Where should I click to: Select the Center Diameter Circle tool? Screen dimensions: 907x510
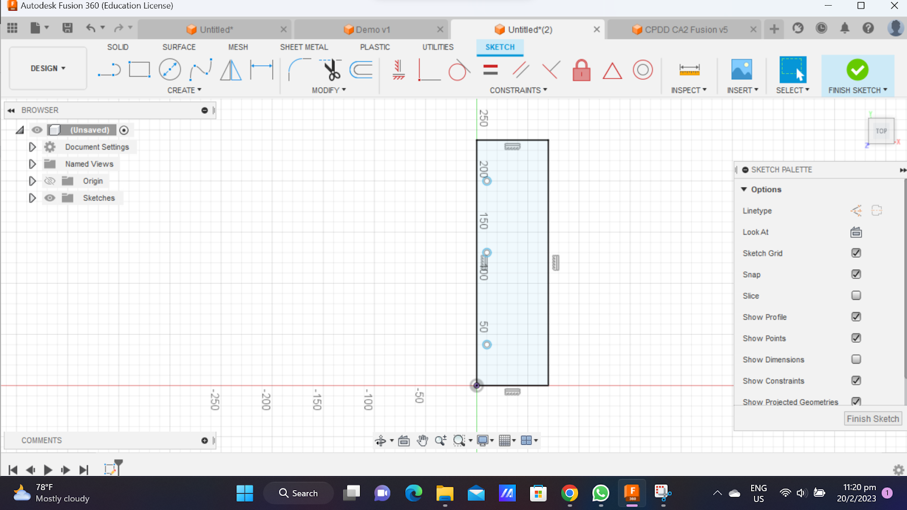pyautogui.click(x=169, y=70)
